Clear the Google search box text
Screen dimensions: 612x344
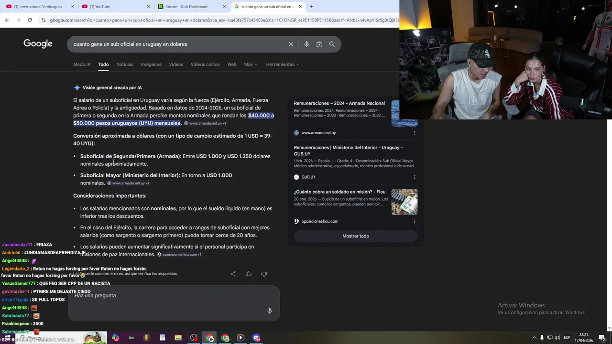pos(291,44)
